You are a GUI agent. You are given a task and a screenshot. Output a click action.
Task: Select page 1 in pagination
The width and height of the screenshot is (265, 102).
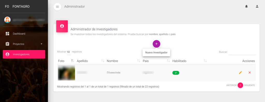click(240, 85)
